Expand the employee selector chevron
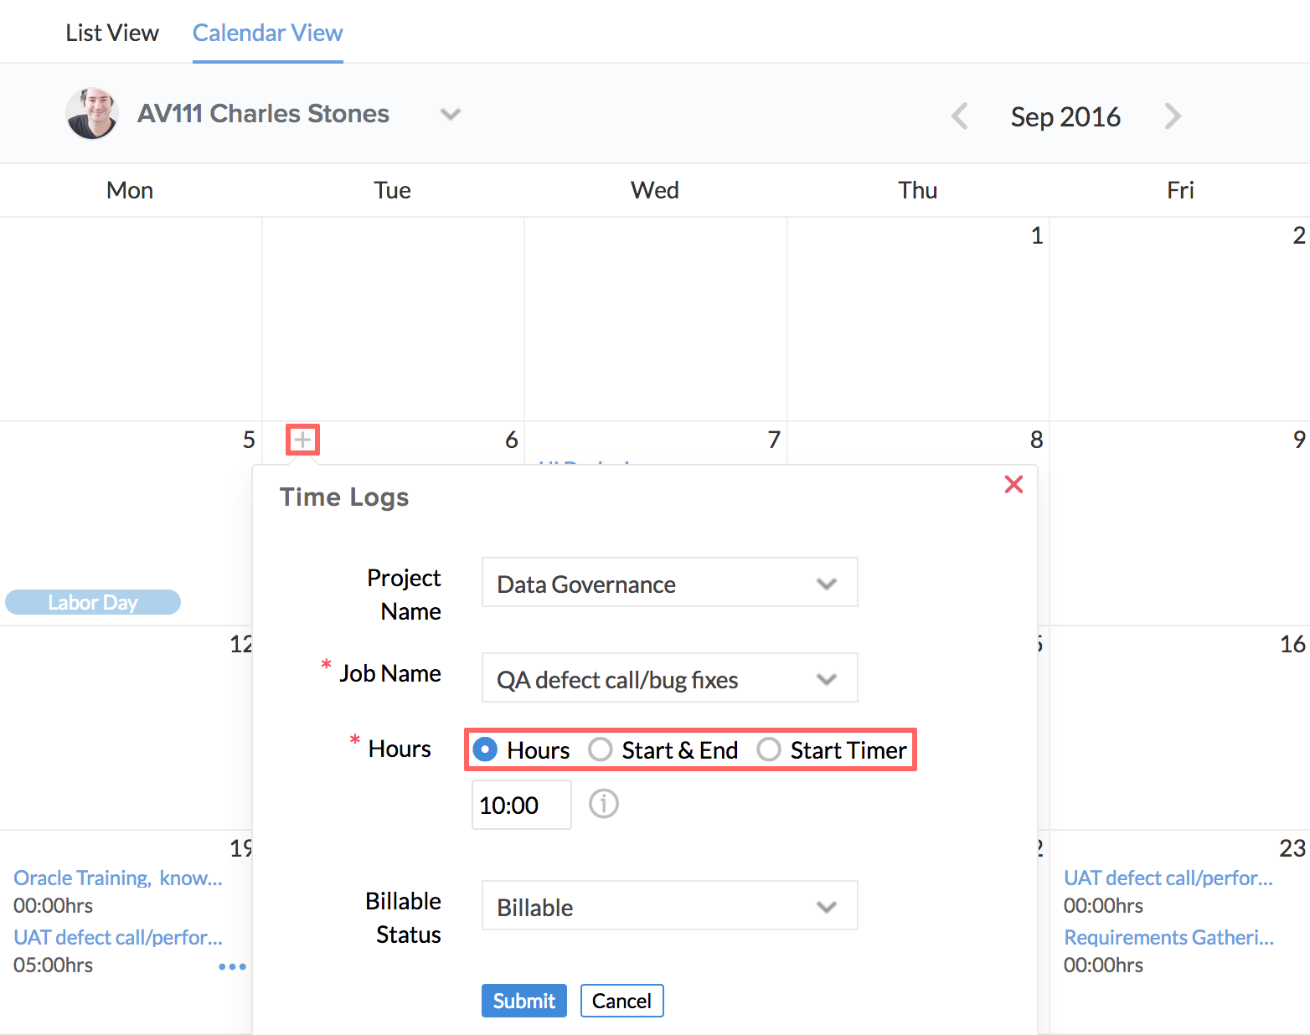Viewport: 1310px width, 1035px height. tap(451, 114)
